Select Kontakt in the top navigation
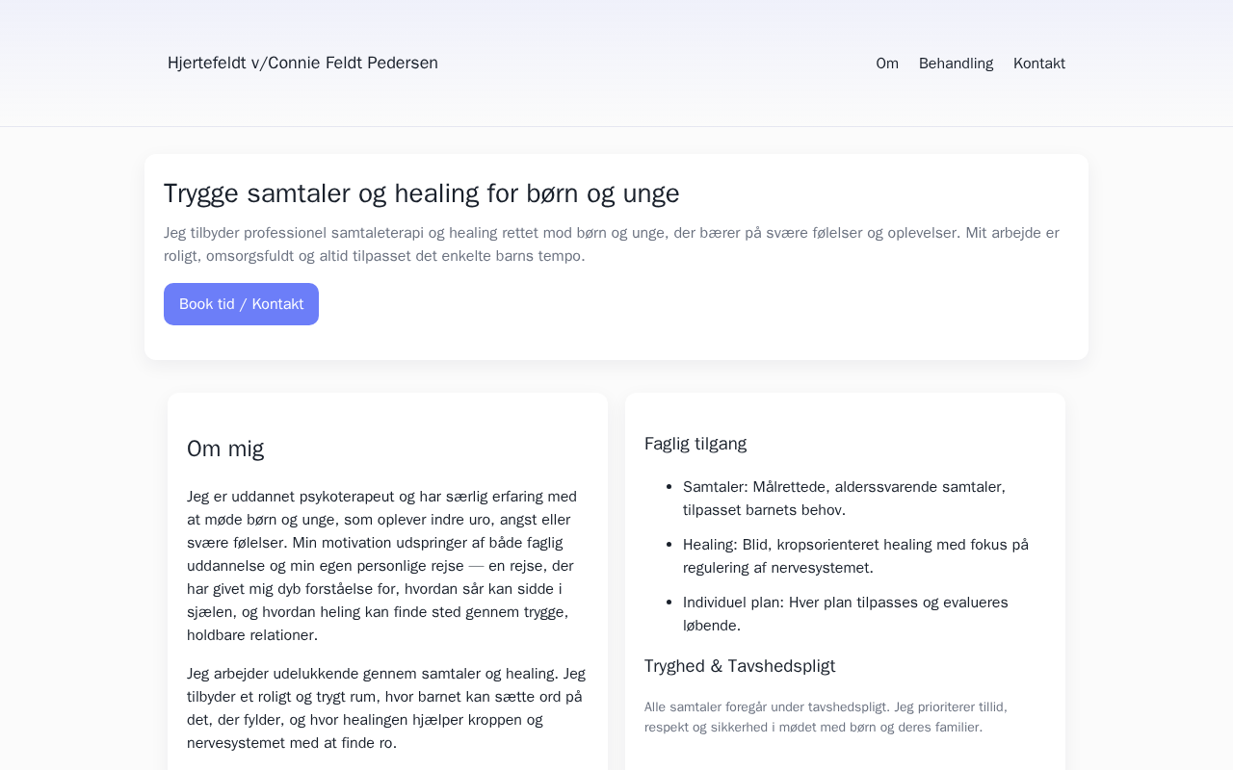The width and height of the screenshot is (1233, 770). coord(1038,64)
